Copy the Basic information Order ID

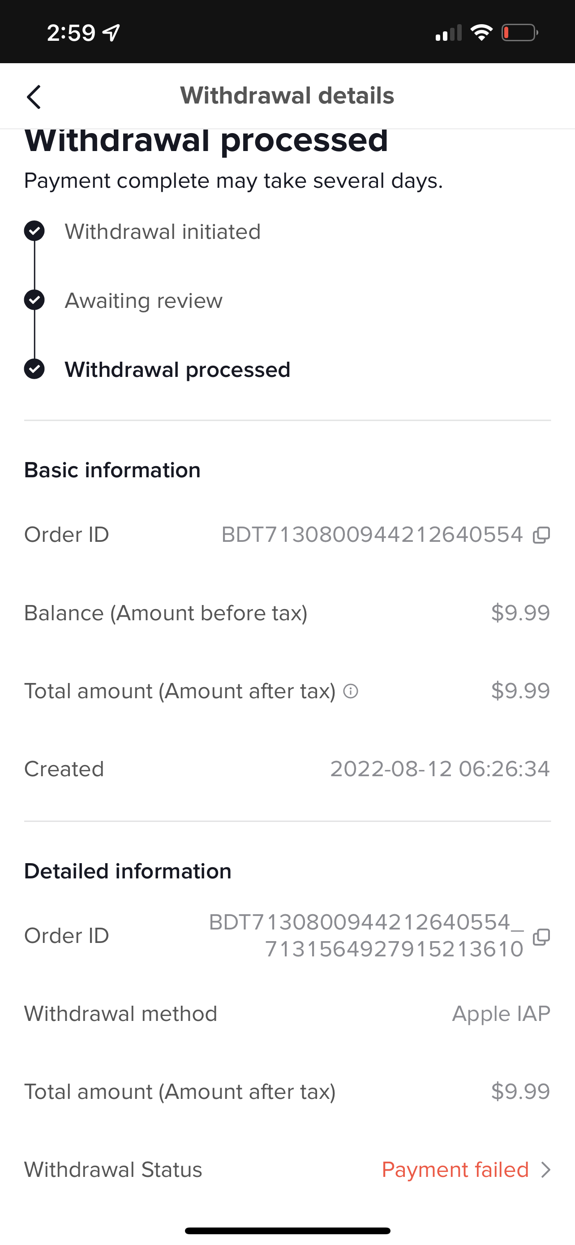[x=541, y=535]
